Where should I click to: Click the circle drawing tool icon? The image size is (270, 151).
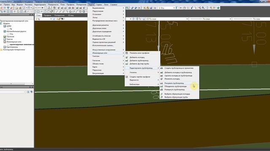tap(80, 11)
